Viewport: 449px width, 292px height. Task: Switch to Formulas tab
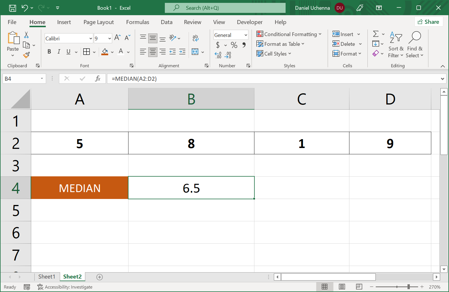coord(138,22)
